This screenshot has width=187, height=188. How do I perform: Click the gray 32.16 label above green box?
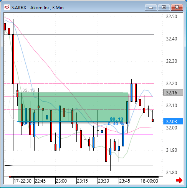pyautogui.click(x=29, y=90)
